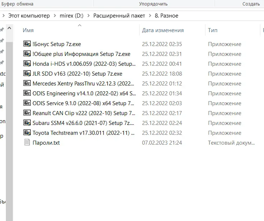
Task: Go to Расширенный пакет folder in breadcrumb
Action: click(x=119, y=16)
